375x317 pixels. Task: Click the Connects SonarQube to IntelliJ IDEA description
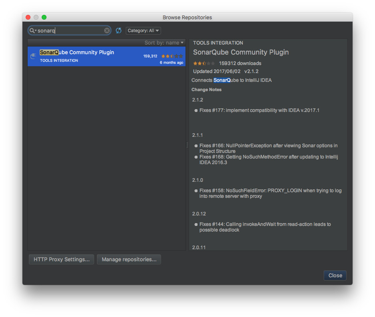click(x=232, y=80)
